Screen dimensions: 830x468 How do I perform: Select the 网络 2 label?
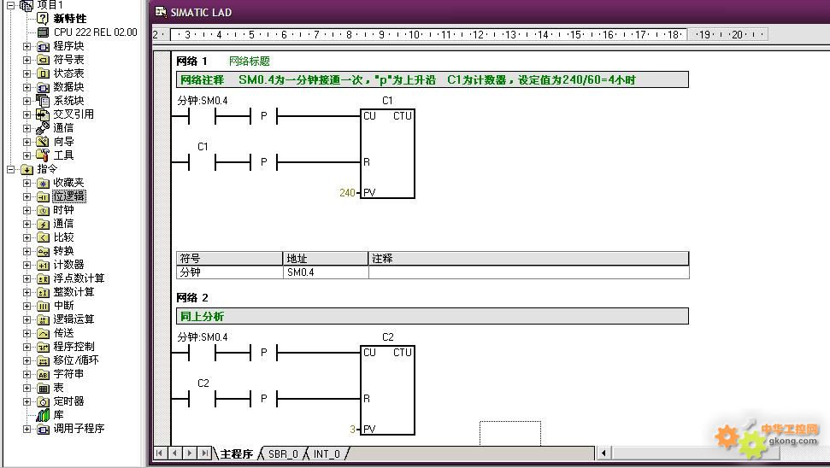tap(192, 298)
